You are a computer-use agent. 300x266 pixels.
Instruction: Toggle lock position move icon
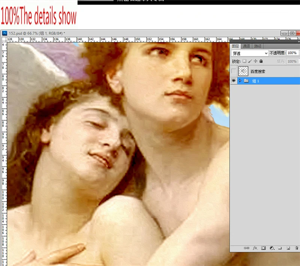(255, 61)
